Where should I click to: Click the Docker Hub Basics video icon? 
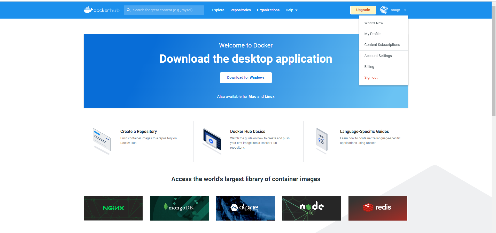pyautogui.click(x=212, y=141)
